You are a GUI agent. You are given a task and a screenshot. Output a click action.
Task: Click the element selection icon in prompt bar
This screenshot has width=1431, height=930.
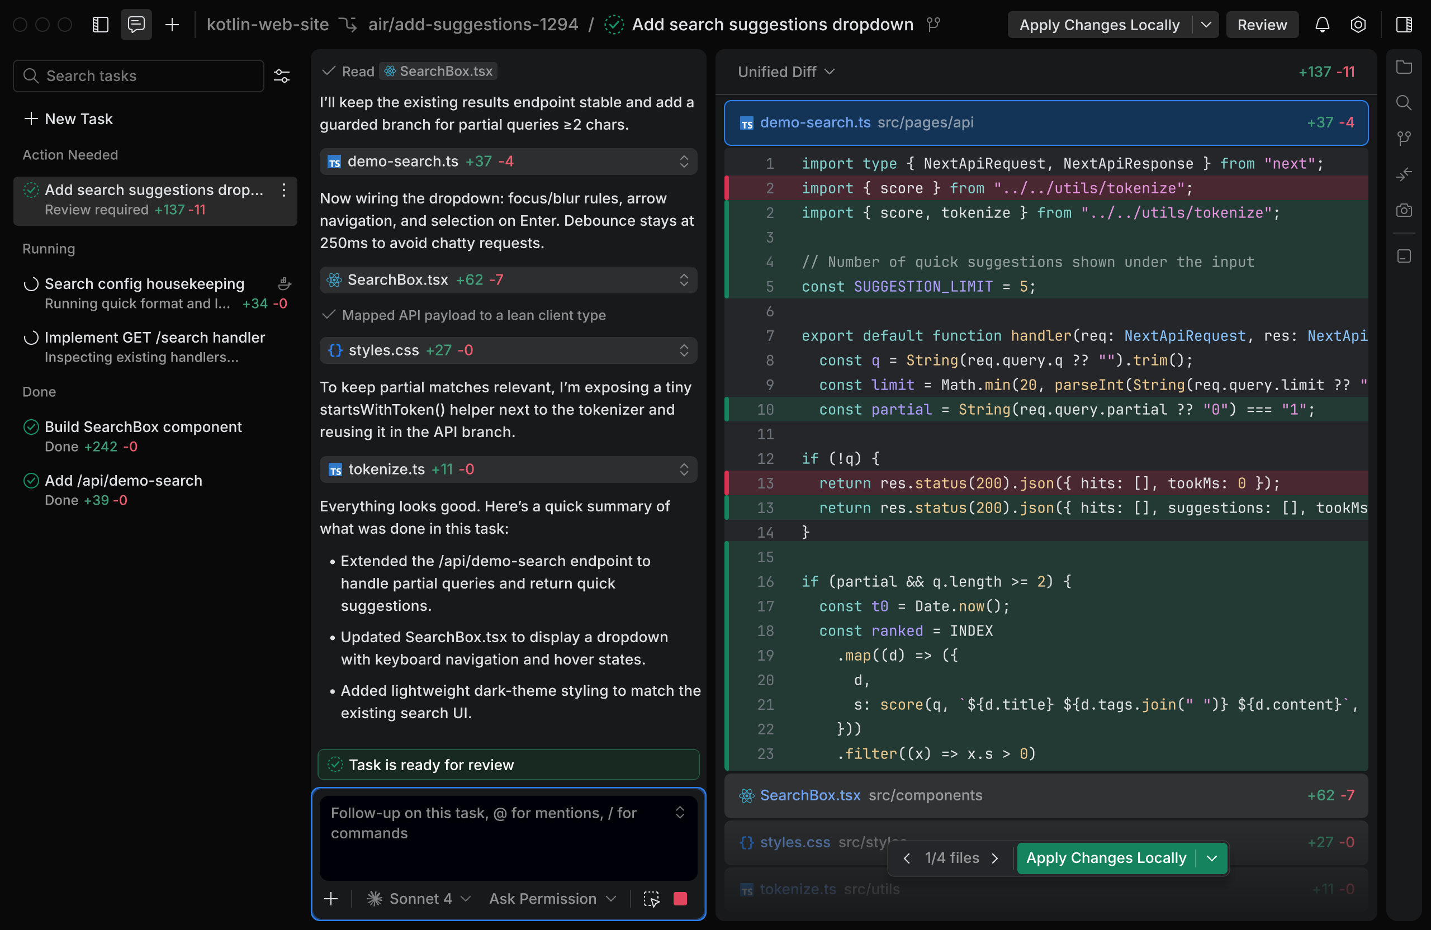pyautogui.click(x=651, y=899)
